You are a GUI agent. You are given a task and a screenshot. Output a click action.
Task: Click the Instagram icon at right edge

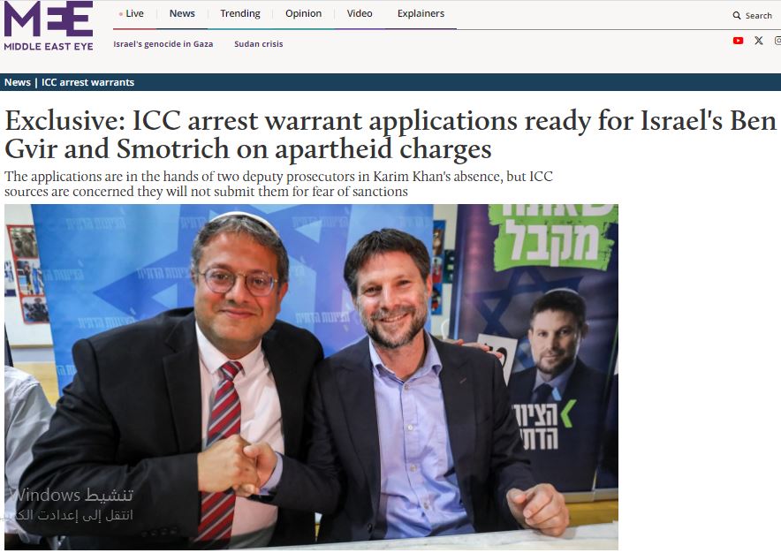point(778,41)
